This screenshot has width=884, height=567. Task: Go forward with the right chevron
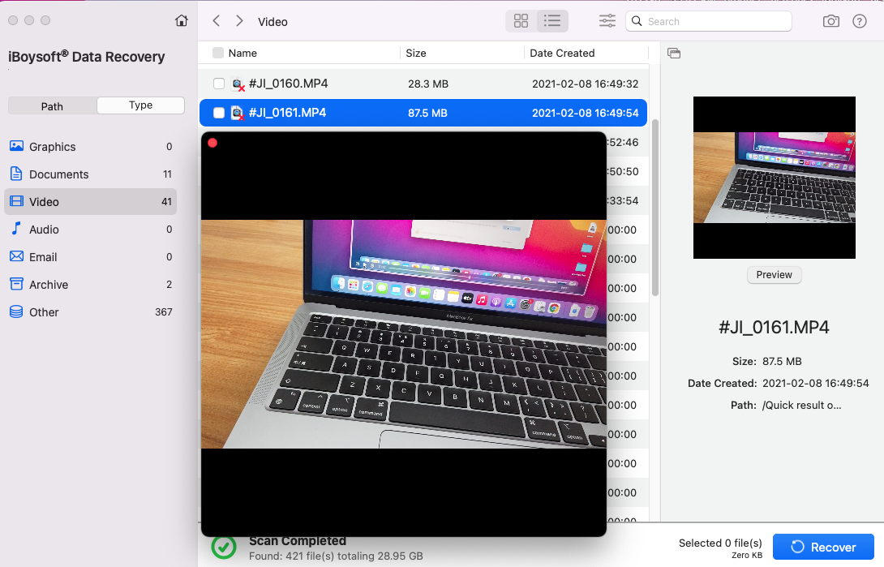[x=239, y=21]
